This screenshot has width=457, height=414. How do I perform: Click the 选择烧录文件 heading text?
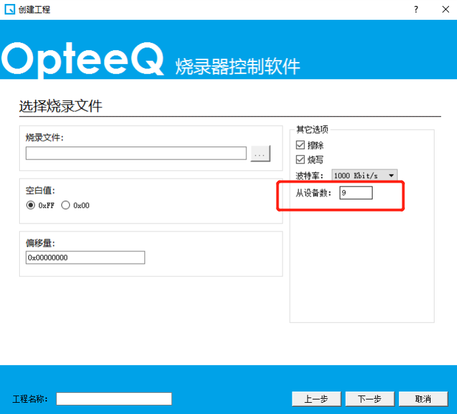tap(61, 106)
